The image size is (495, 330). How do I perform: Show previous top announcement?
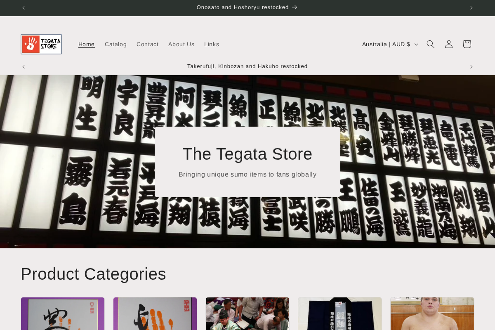click(x=23, y=7)
